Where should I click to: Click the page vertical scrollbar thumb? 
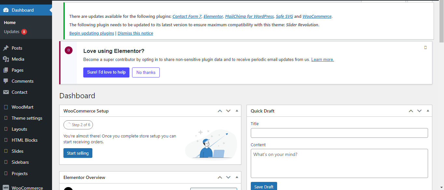441,23
